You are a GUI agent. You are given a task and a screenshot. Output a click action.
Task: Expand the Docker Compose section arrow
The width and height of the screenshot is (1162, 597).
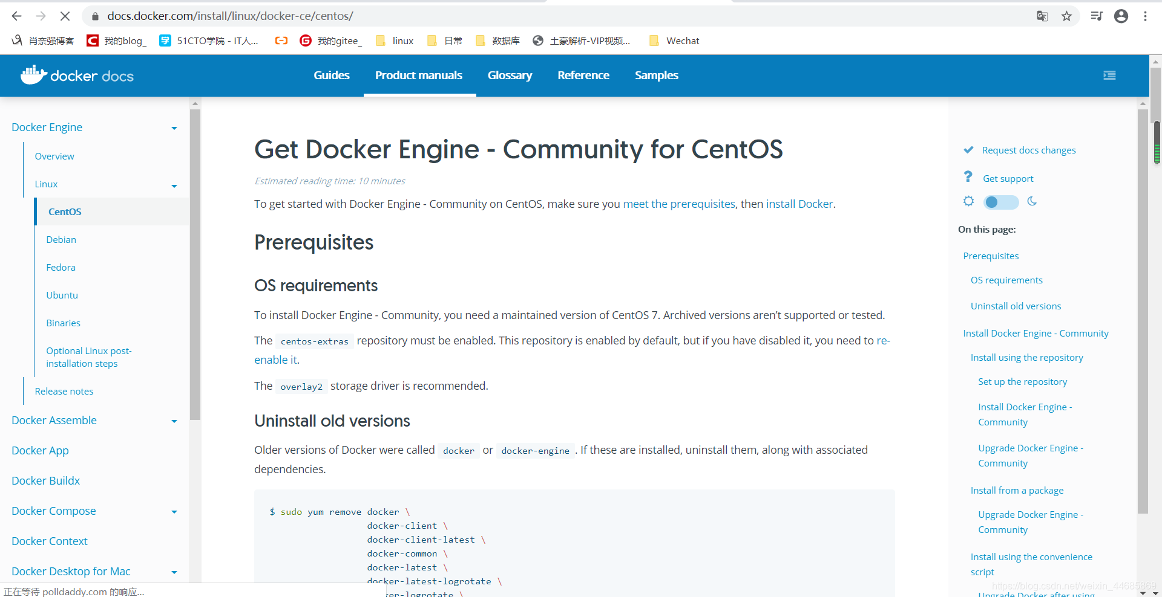[174, 512]
